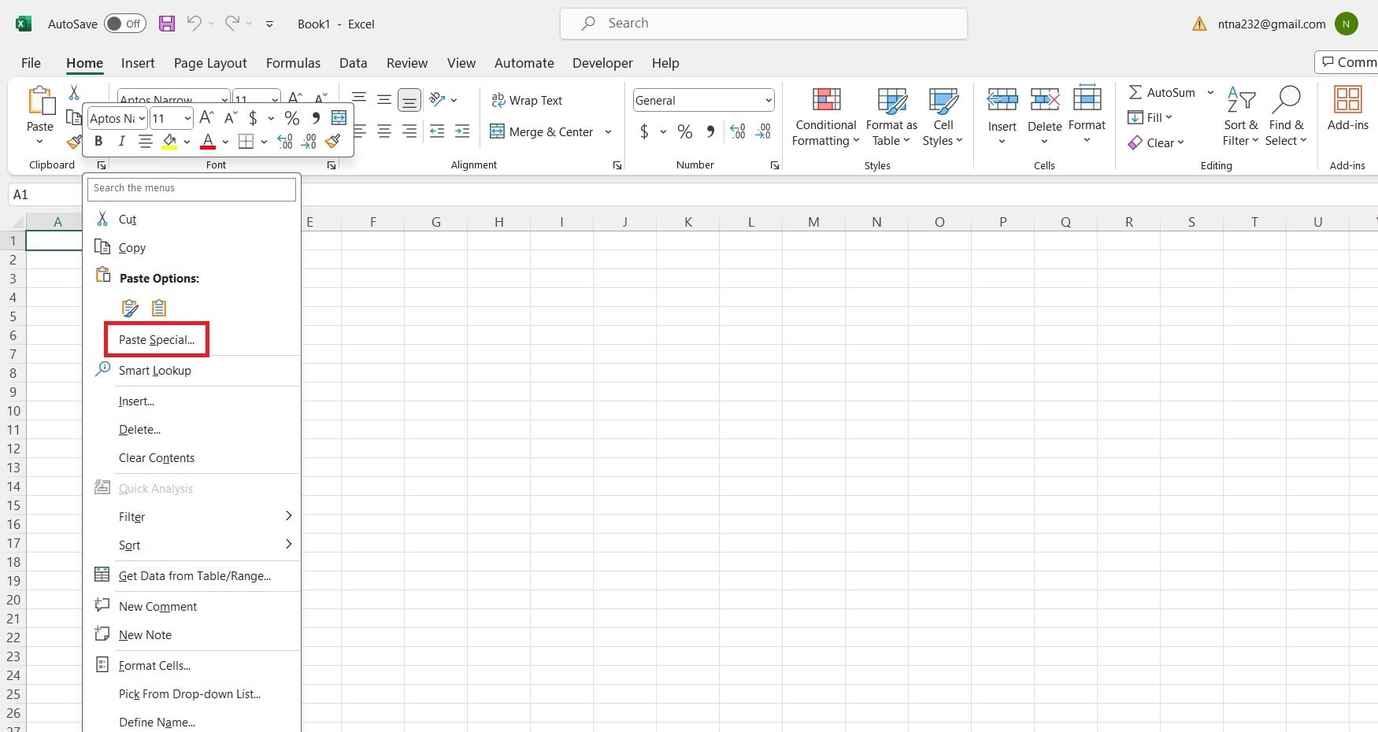Choose Get Data from Table/Range

pos(193,575)
